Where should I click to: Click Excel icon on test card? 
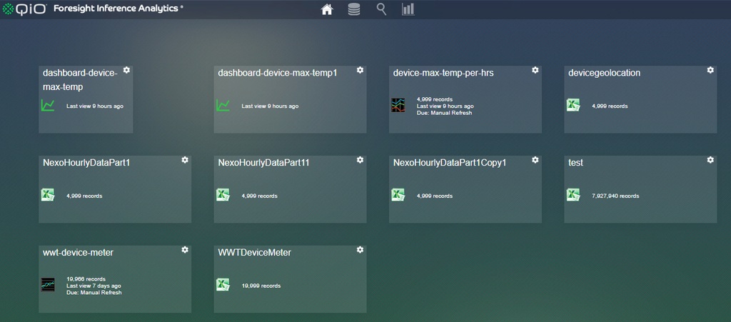[x=573, y=195]
